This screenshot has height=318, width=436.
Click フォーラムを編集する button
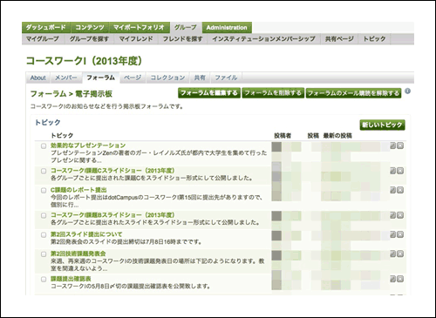pyautogui.click(x=209, y=93)
